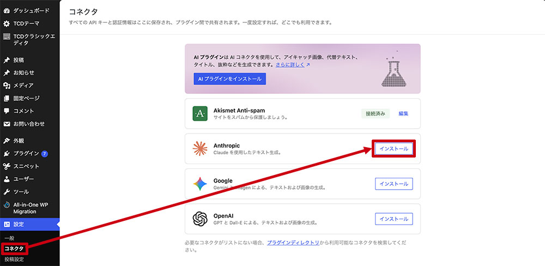Open 投稿設定 submenu item
The width and height of the screenshot is (545, 266).
click(x=14, y=259)
